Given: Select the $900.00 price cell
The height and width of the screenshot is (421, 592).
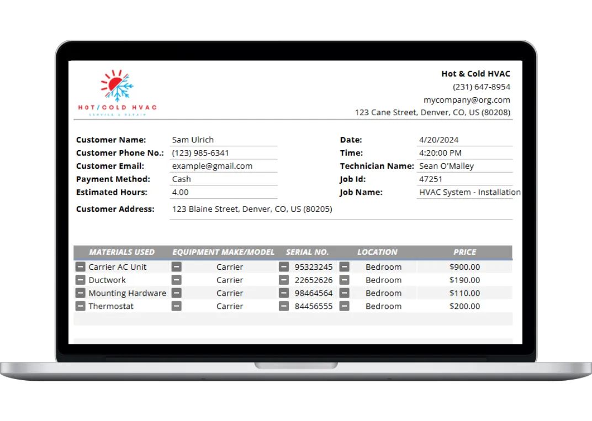Looking at the screenshot, I should [464, 267].
